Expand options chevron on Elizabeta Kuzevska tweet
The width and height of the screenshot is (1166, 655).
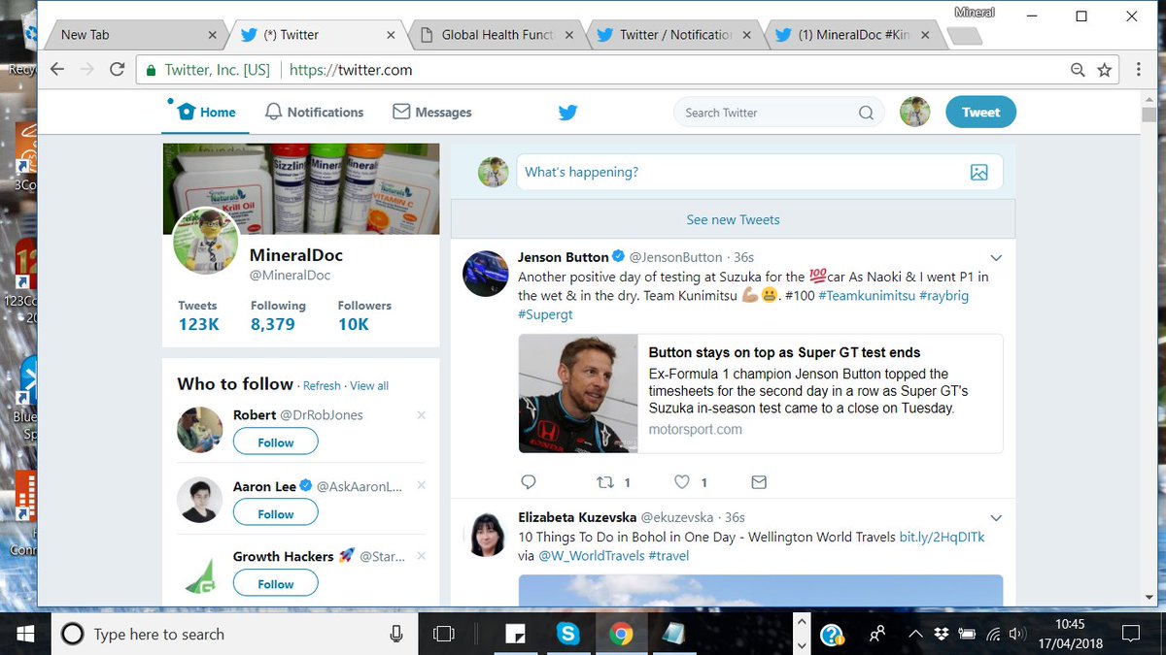pyautogui.click(x=995, y=518)
